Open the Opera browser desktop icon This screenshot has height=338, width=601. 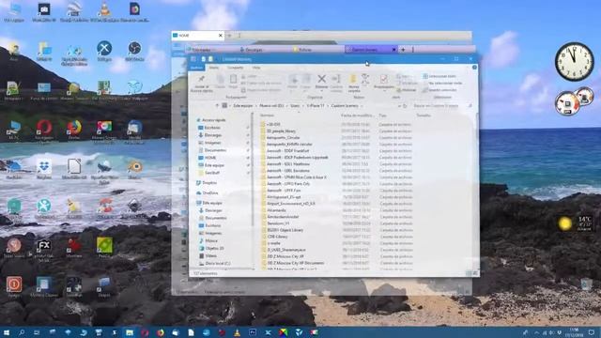point(44,128)
